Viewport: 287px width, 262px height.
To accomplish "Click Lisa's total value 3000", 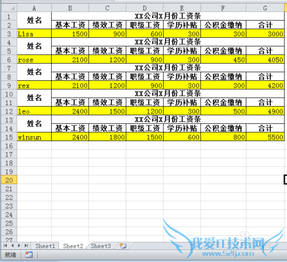I will click(x=265, y=34).
